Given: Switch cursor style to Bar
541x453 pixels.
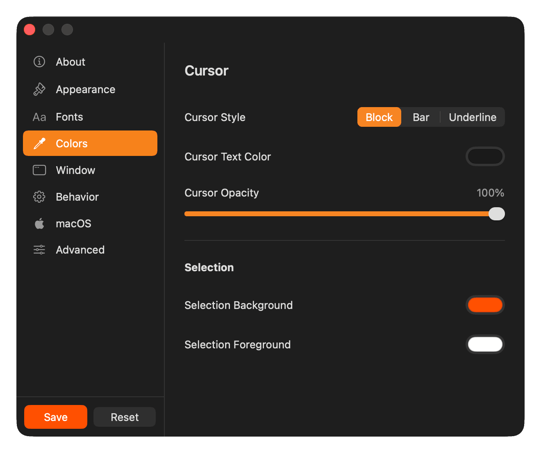Looking at the screenshot, I should (x=421, y=117).
